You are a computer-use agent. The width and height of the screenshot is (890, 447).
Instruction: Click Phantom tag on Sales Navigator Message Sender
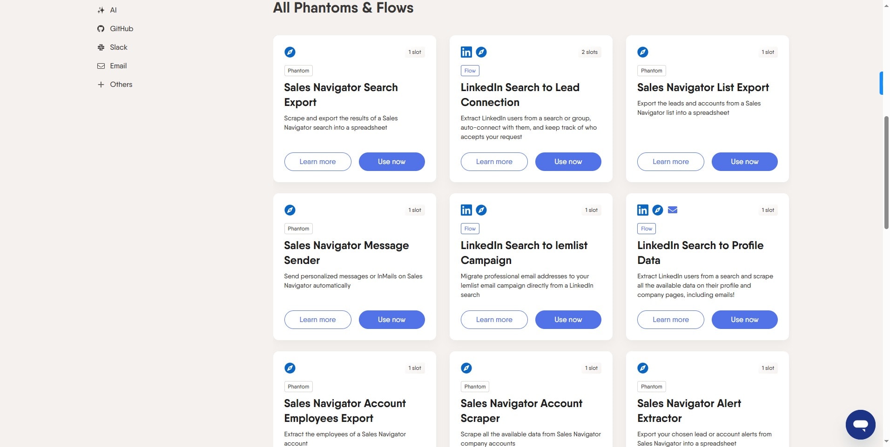[298, 229]
